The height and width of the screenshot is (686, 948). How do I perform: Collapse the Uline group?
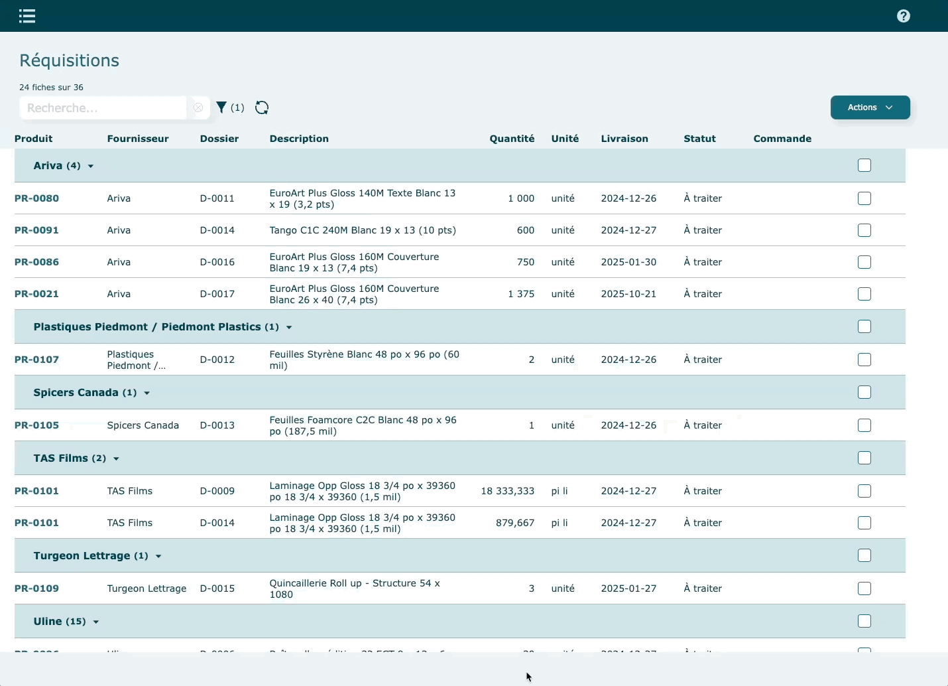tap(96, 622)
